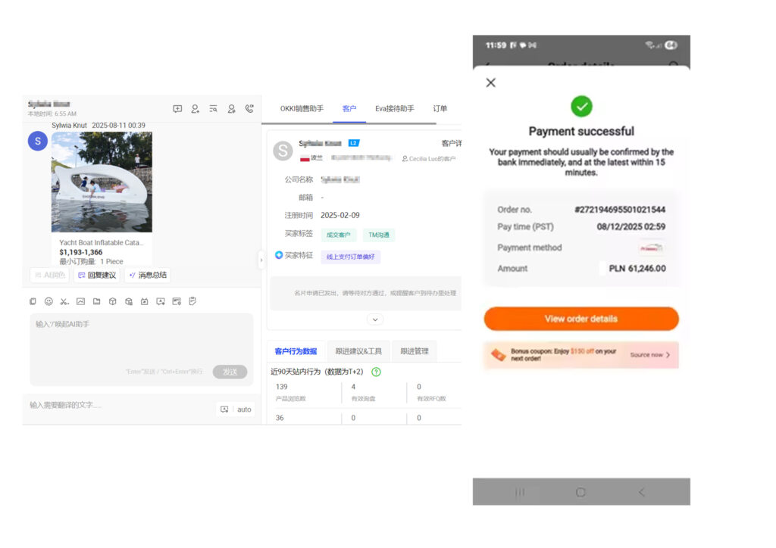Click the 消息总结 message summary button
776x548 pixels.
point(147,275)
